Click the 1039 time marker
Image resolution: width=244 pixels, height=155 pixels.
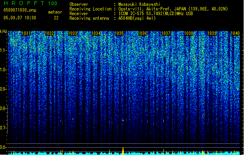tap(212, 33)
